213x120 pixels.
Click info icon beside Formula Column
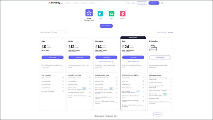(144, 88)
